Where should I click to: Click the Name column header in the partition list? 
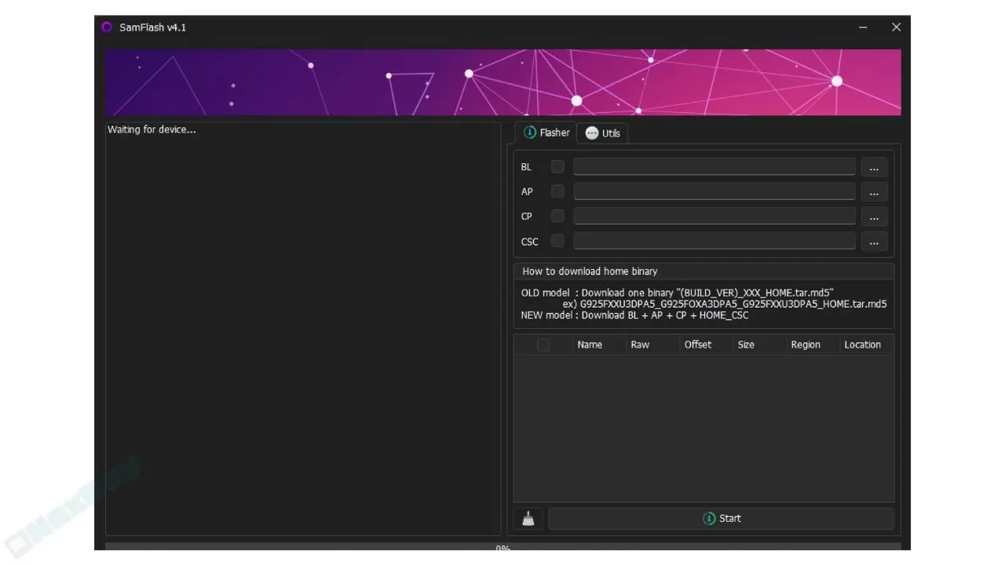[x=590, y=344]
